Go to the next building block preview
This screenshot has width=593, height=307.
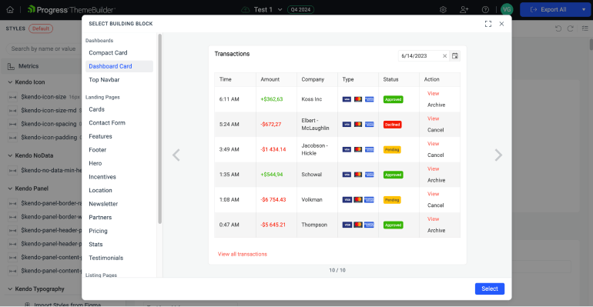(x=498, y=155)
